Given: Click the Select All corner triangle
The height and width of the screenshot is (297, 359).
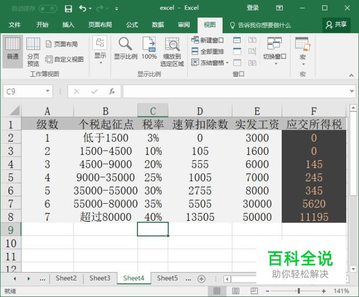Looking at the screenshot, I should [x=14, y=111].
